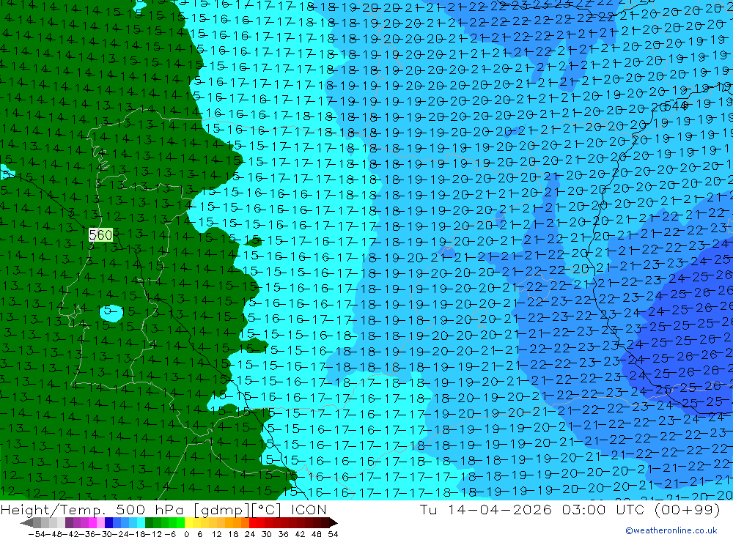Select the dark navy blue legend swatch
This screenshot has width=733, height=537.
tap(108, 523)
